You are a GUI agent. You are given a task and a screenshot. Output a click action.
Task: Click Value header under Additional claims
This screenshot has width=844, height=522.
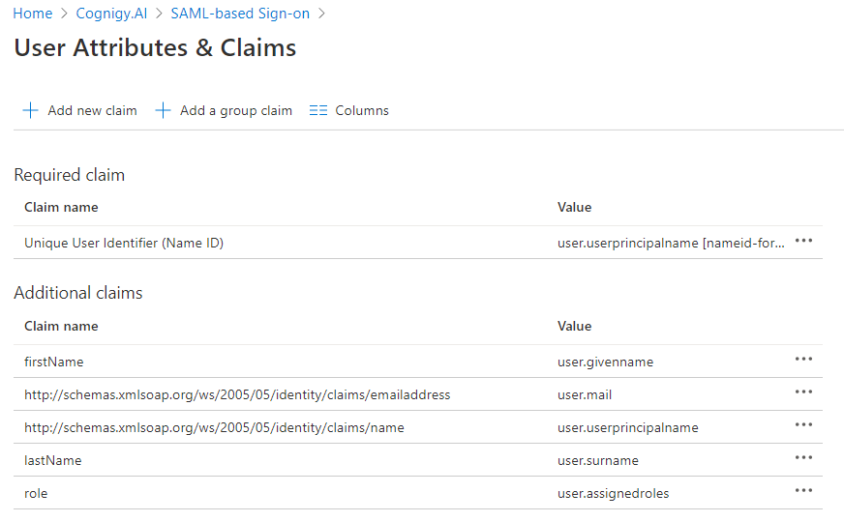click(x=574, y=327)
